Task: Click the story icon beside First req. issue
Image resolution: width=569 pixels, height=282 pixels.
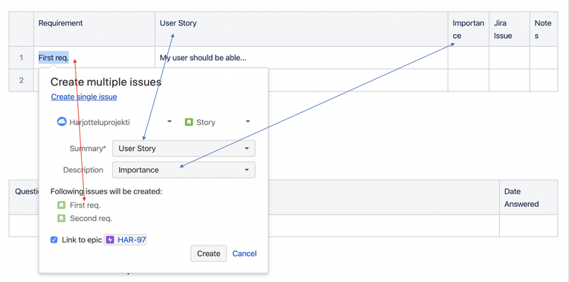Action: pos(61,205)
